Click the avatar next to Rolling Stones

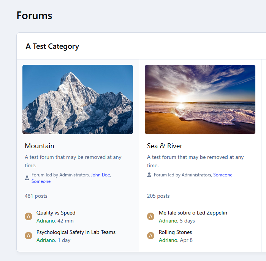click(x=150, y=235)
